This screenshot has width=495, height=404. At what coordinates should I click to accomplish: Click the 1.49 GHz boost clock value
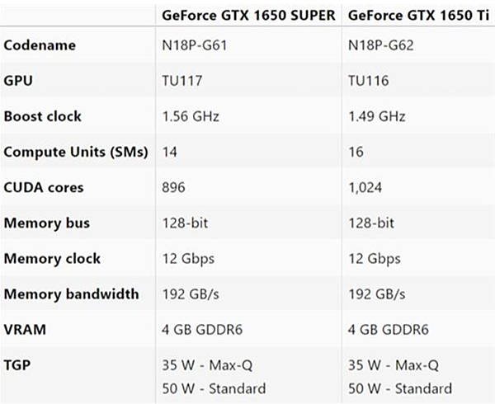[x=377, y=116]
